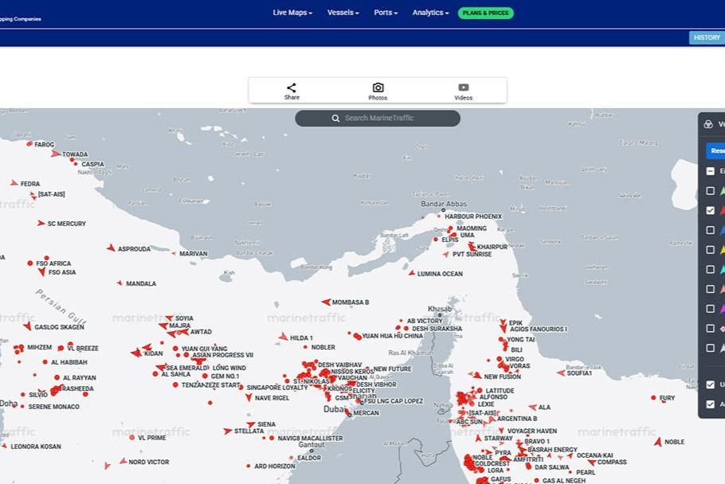Select the ALA vessel arrow

click(533, 407)
